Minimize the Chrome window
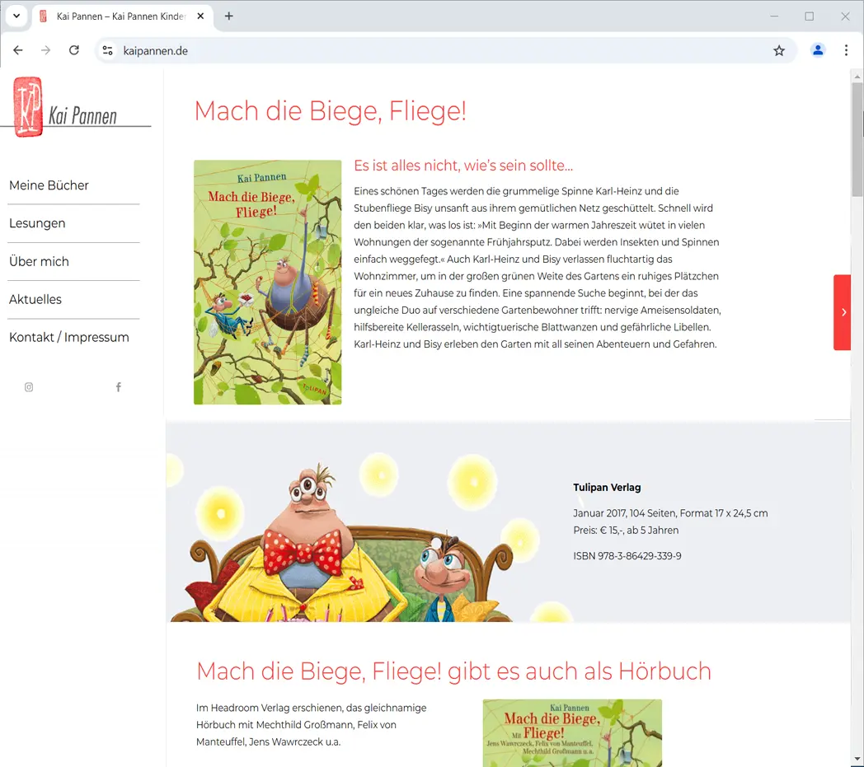Screen dimensions: 864x767 [774, 16]
